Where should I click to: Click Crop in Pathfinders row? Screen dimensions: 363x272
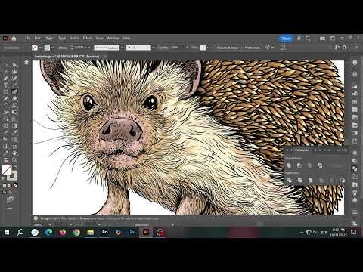click(321, 180)
